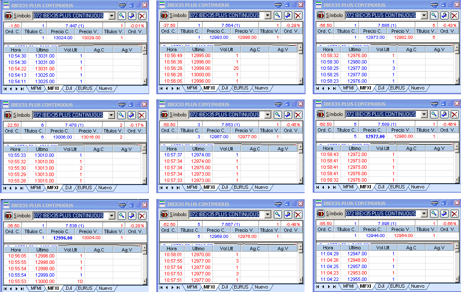Open symbol dropdown in the -0.01% window
Image resolution: width=461 pixels, height=292 pixels.
coord(112,16)
